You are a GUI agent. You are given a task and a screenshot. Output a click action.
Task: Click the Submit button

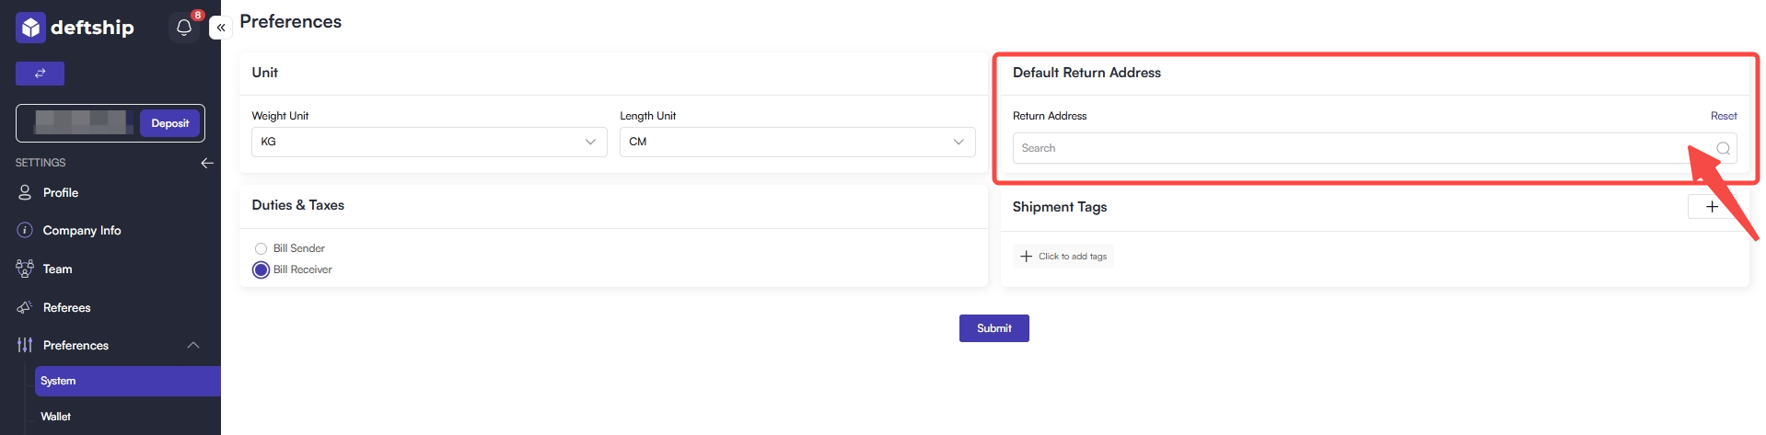[994, 328]
